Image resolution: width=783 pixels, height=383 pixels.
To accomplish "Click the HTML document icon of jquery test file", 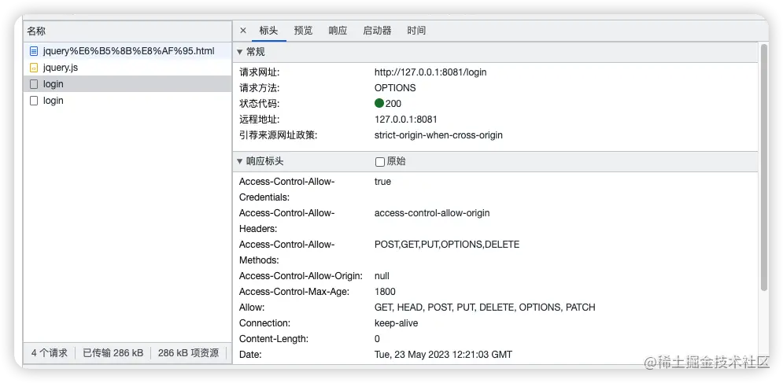I will point(34,51).
